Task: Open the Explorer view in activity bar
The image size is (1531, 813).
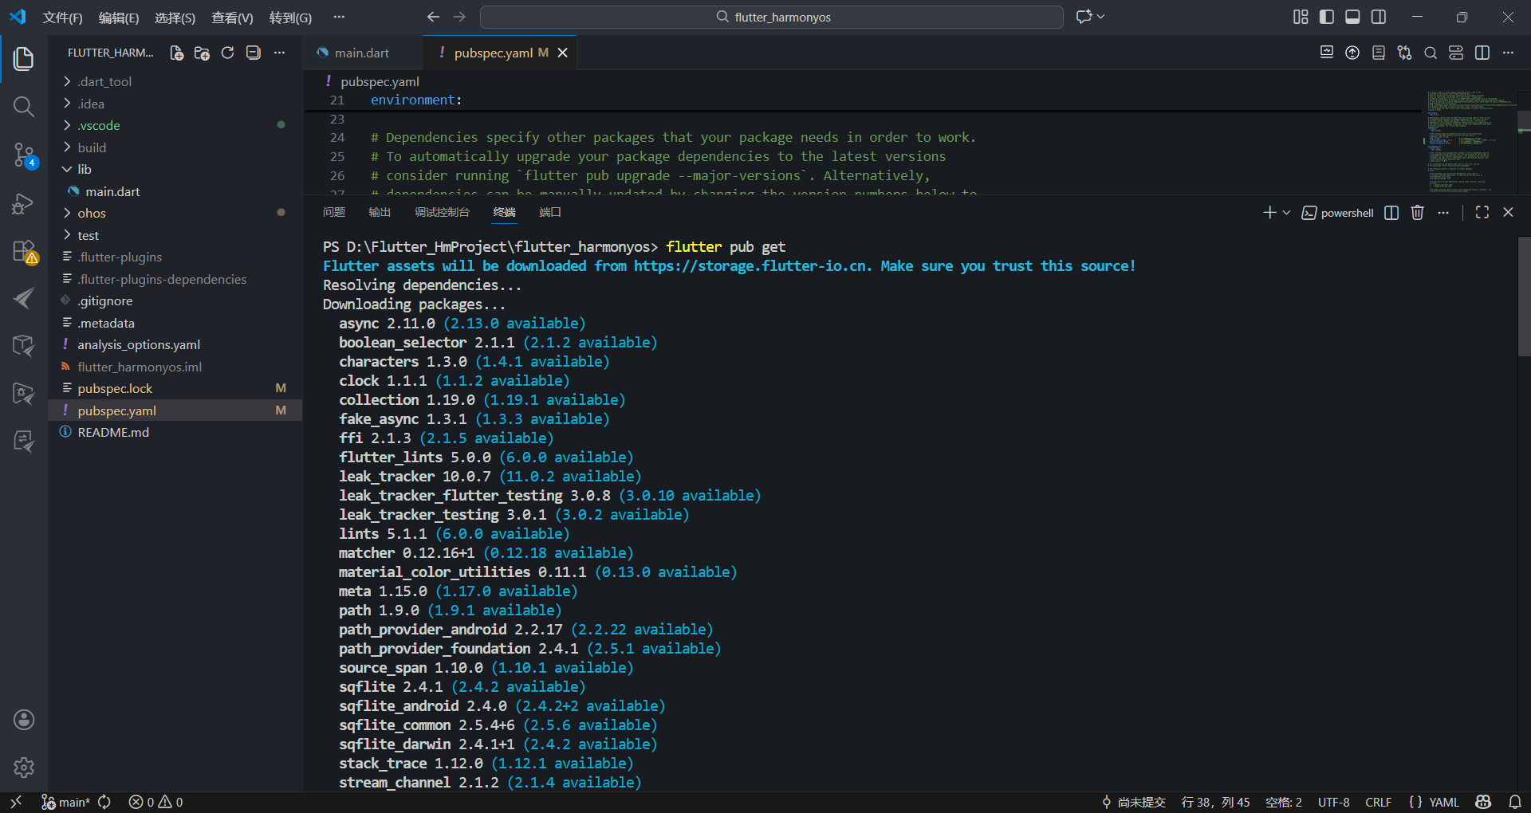Action: coord(24,58)
